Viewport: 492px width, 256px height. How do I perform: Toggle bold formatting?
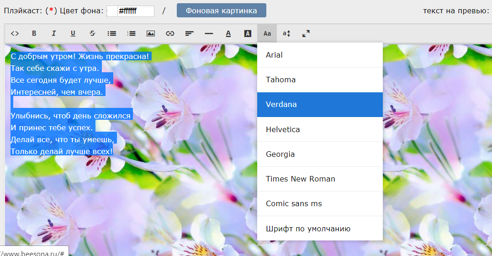click(34, 33)
